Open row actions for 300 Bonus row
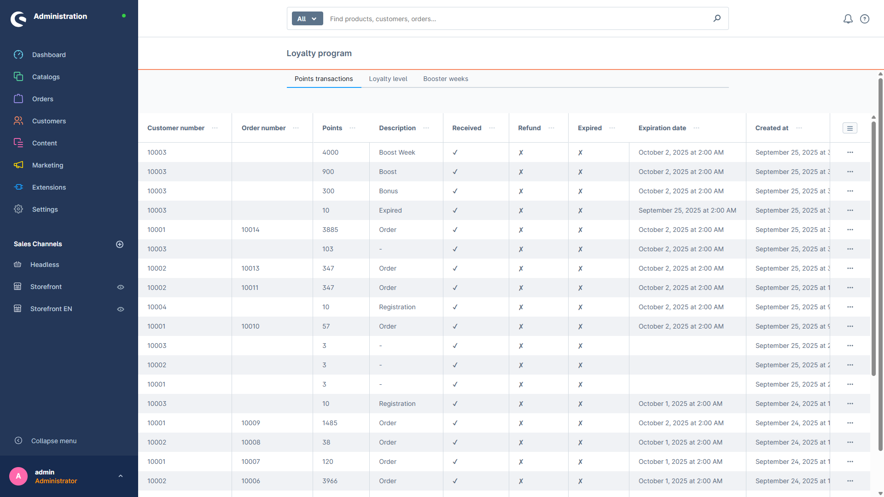 pyautogui.click(x=850, y=191)
